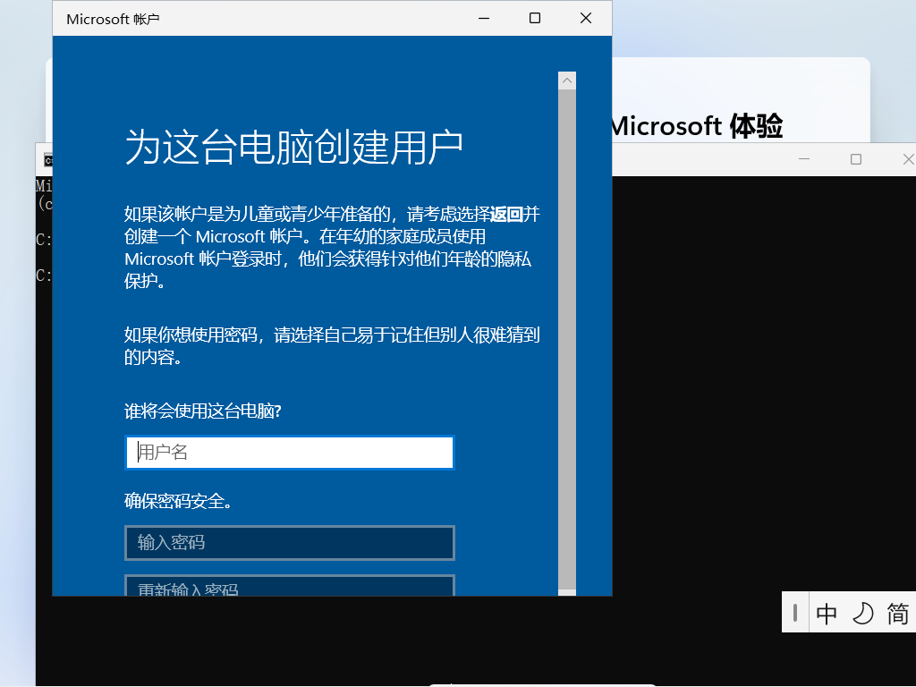The width and height of the screenshot is (916, 687).
Task: Select the 重新输入密码 confirm password field
Action: pos(290,586)
